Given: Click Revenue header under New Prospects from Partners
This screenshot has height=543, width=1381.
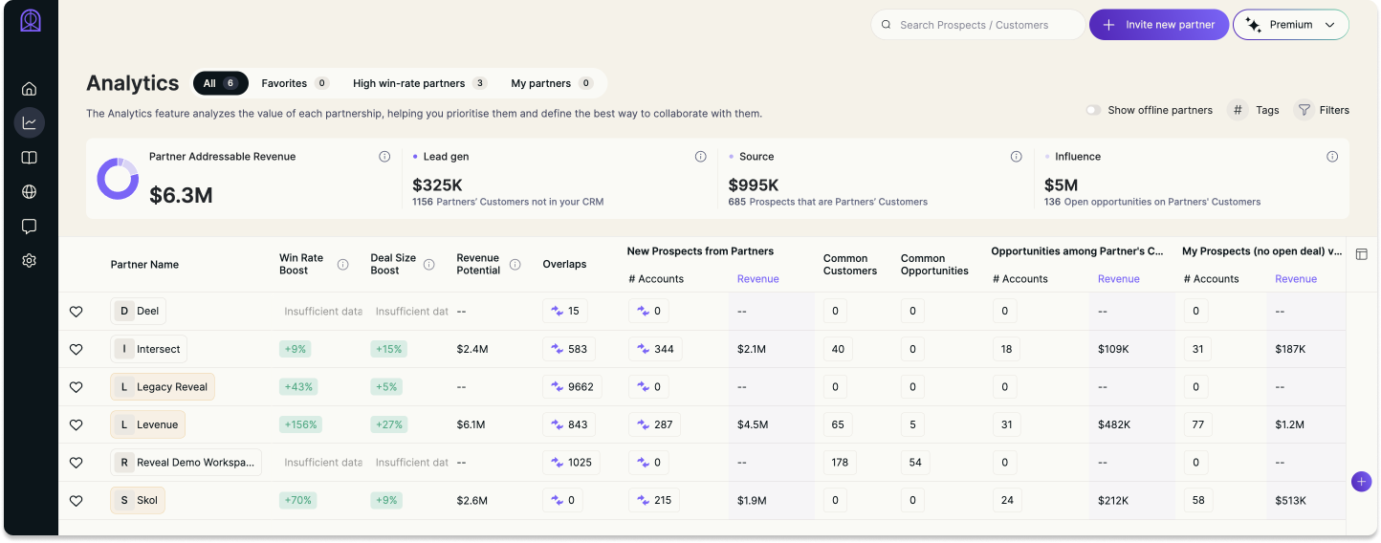Looking at the screenshot, I should pos(757,279).
